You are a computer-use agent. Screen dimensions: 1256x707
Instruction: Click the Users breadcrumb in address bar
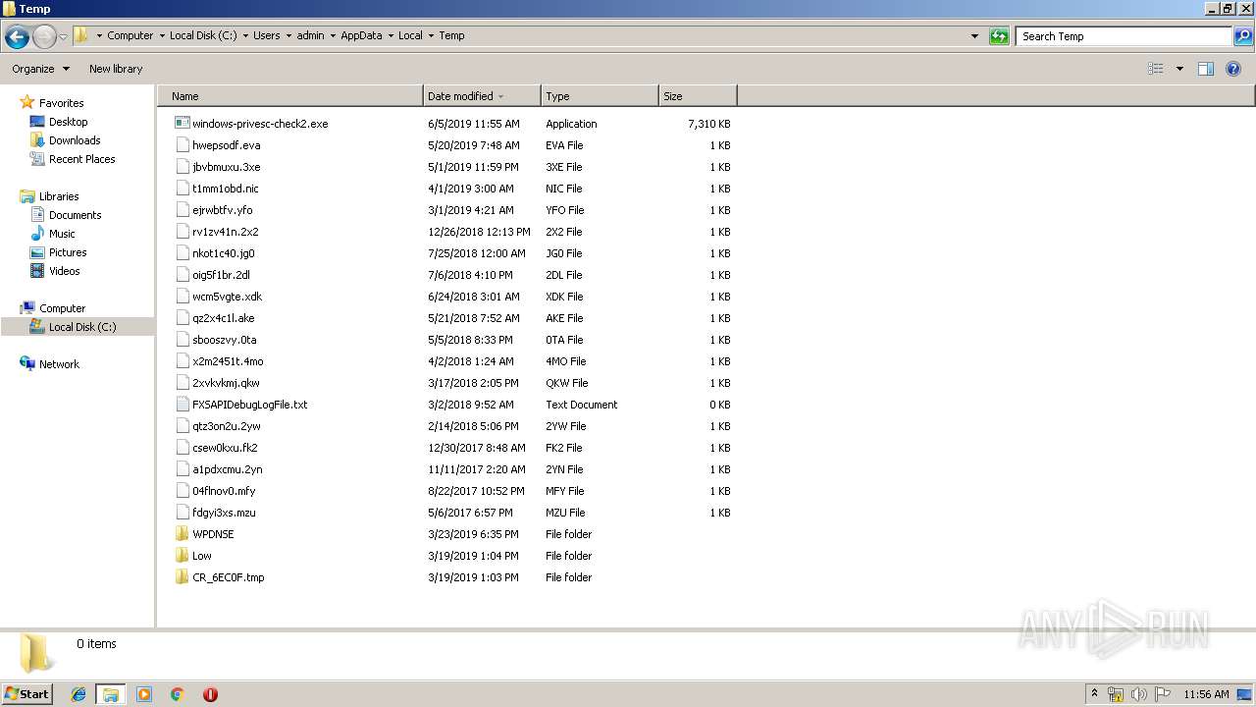[x=266, y=35]
